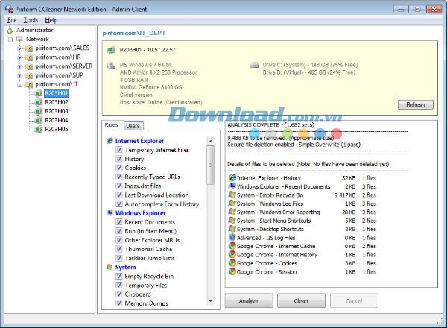447x328 pixels.
Task: Expand the piriform.com\SUP node
Action: pos(19,76)
